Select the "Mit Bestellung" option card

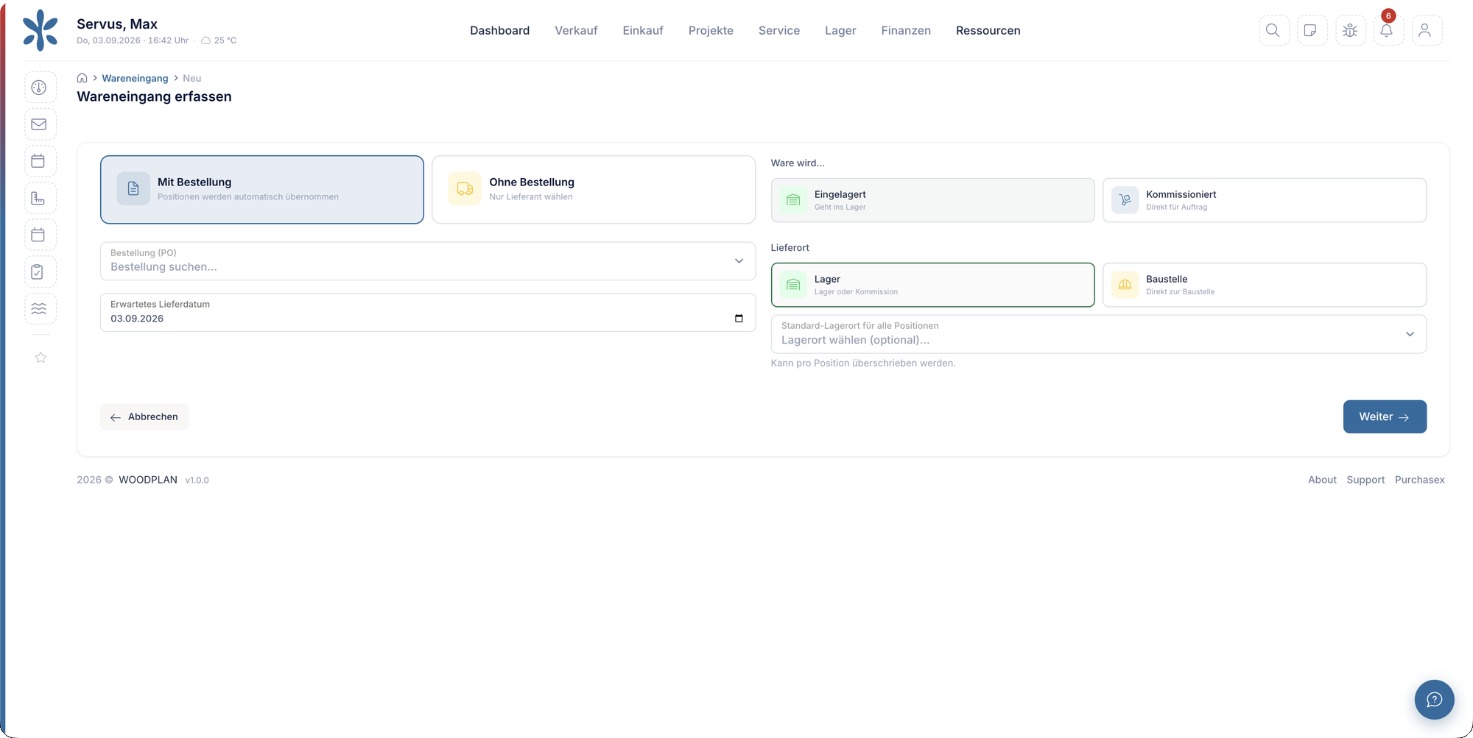(x=262, y=189)
